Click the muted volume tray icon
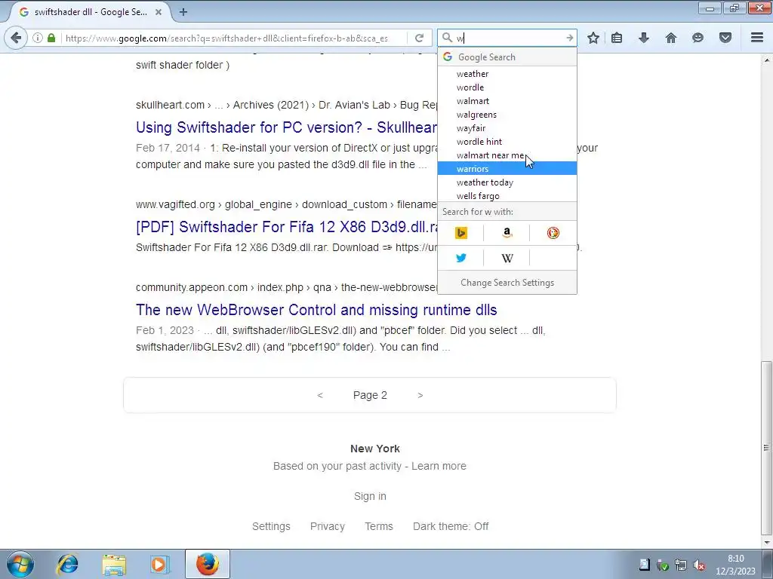Viewport: 773px width, 579px height. [698, 565]
